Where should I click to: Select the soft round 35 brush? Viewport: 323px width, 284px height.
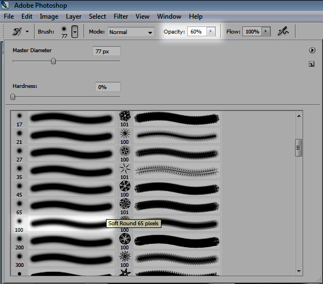(63, 171)
